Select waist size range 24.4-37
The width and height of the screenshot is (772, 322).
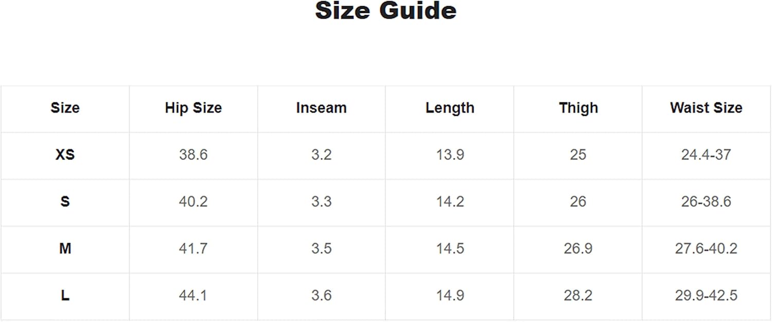click(706, 155)
